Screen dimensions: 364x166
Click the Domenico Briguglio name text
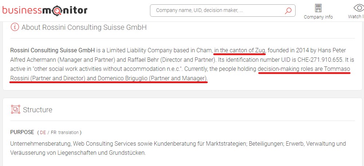click(122, 78)
